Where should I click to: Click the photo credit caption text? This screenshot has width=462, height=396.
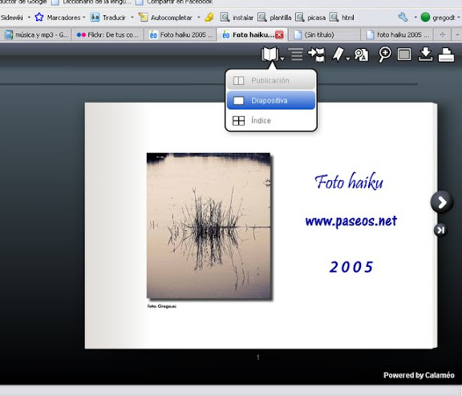[x=162, y=306]
